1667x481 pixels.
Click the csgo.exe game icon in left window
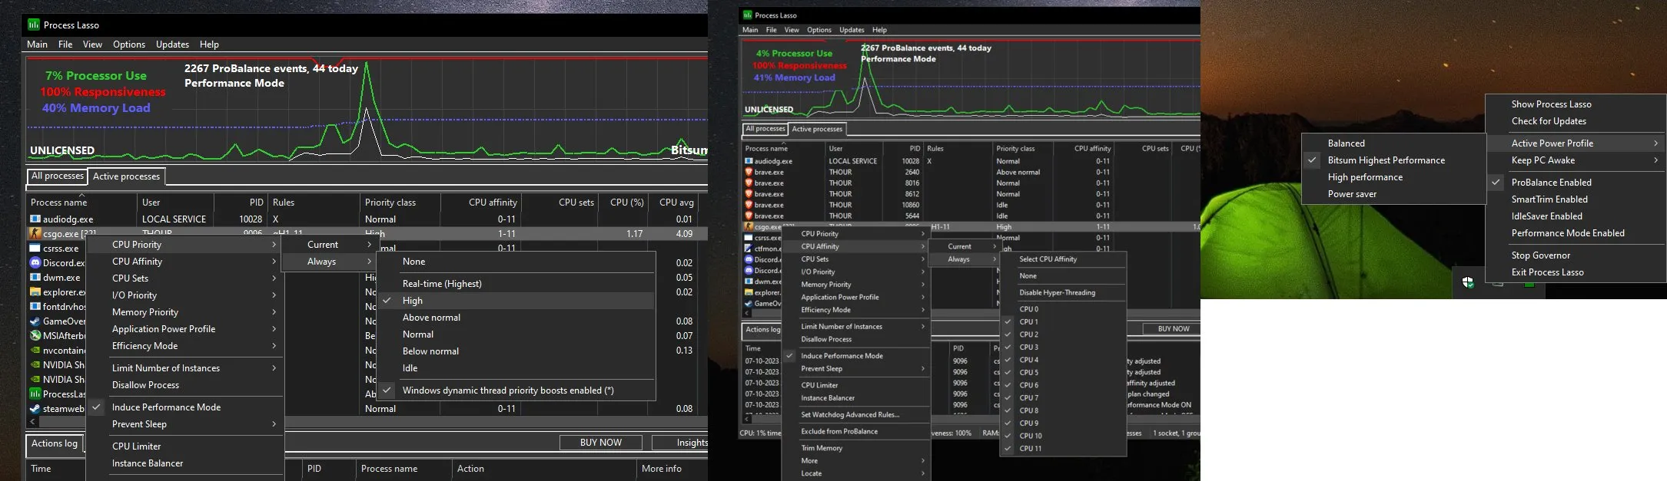(35, 233)
